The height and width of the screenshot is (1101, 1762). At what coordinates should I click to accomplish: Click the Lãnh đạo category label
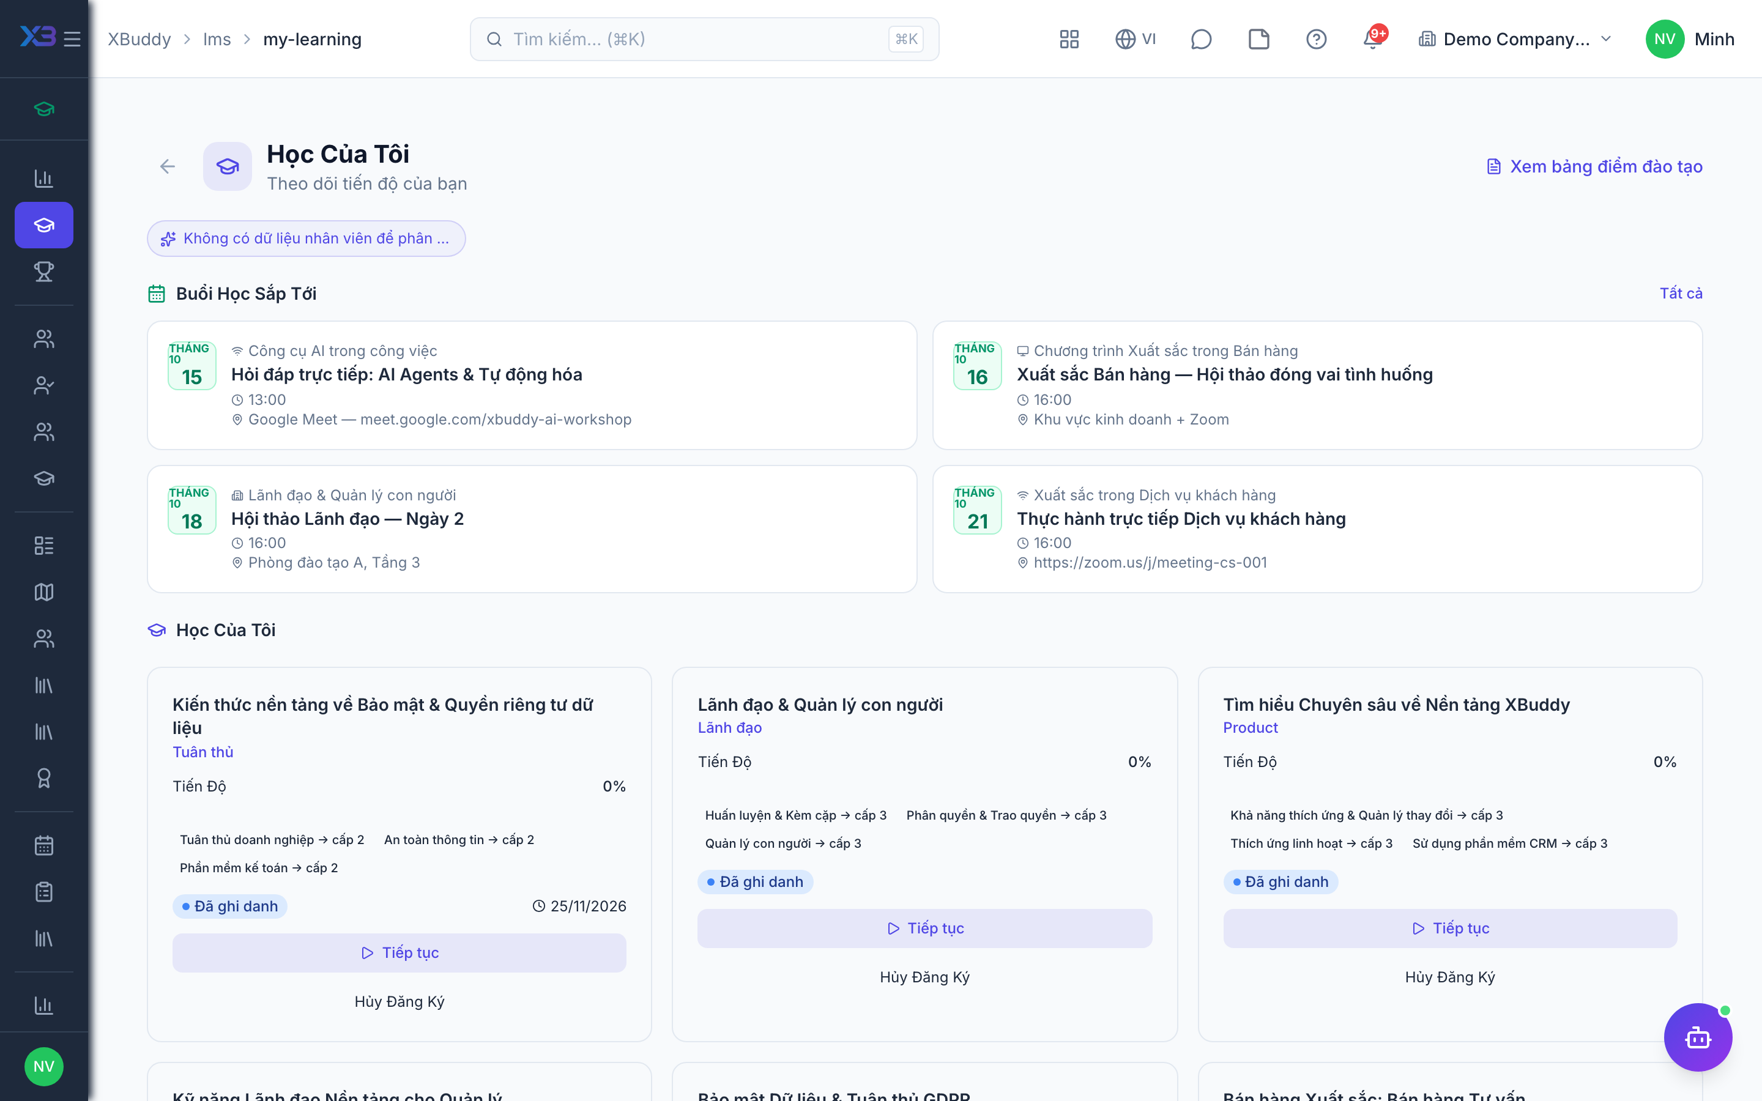click(729, 727)
